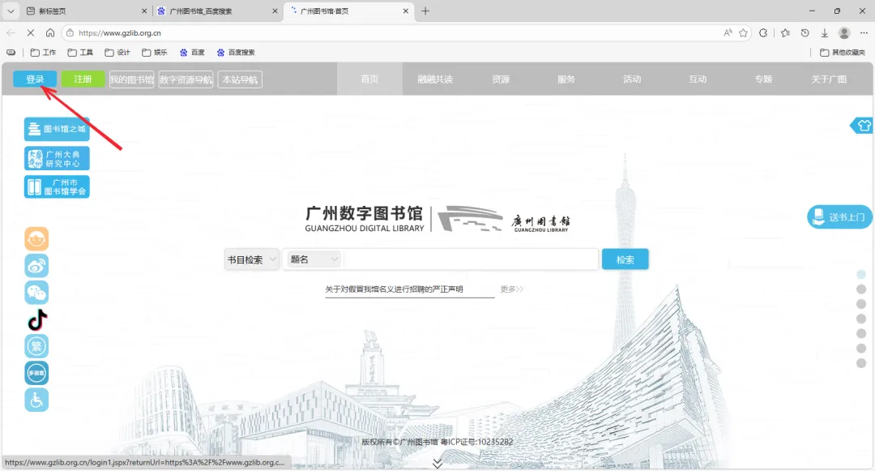The width and height of the screenshot is (875, 471).
Task: Open the 娱乐 bookmarks folder
Action: click(155, 53)
